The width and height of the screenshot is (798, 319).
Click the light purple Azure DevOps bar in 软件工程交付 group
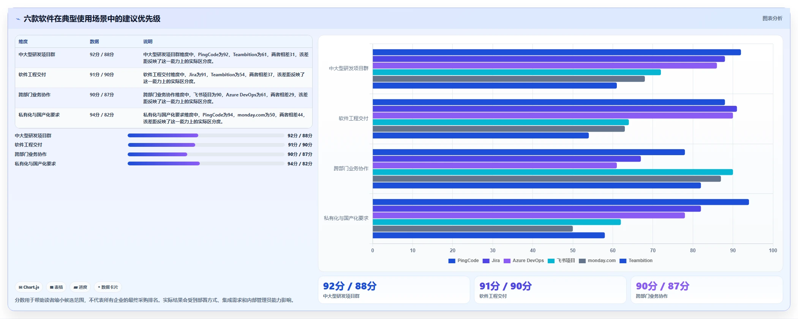[x=553, y=115]
